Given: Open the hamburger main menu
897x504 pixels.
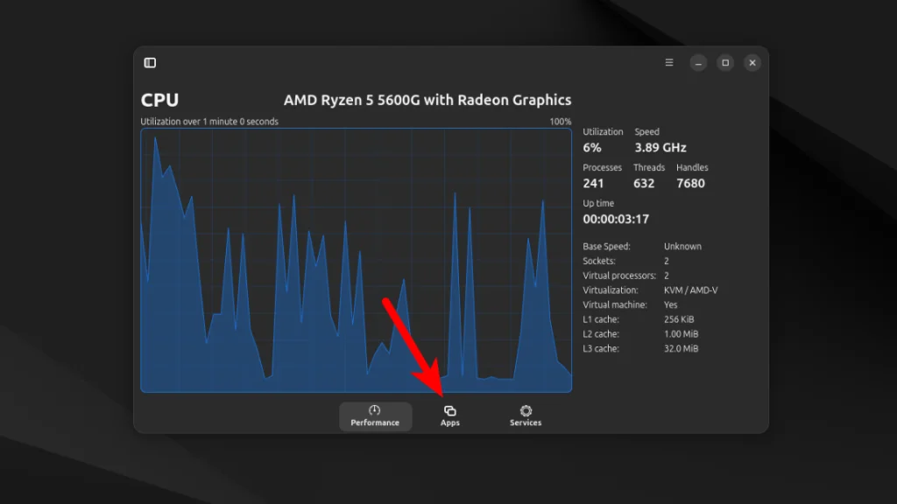Looking at the screenshot, I should tap(669, 63).
